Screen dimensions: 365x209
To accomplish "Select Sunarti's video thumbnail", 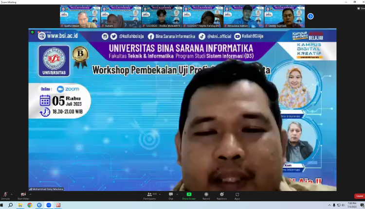I will point(121,16).
